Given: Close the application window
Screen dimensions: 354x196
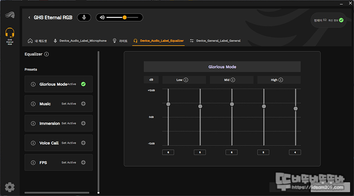Looking at the screenshot, I should 350,3.
